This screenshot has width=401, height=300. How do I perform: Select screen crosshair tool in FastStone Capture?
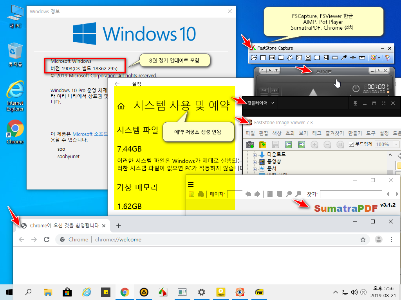click(353, 58)
